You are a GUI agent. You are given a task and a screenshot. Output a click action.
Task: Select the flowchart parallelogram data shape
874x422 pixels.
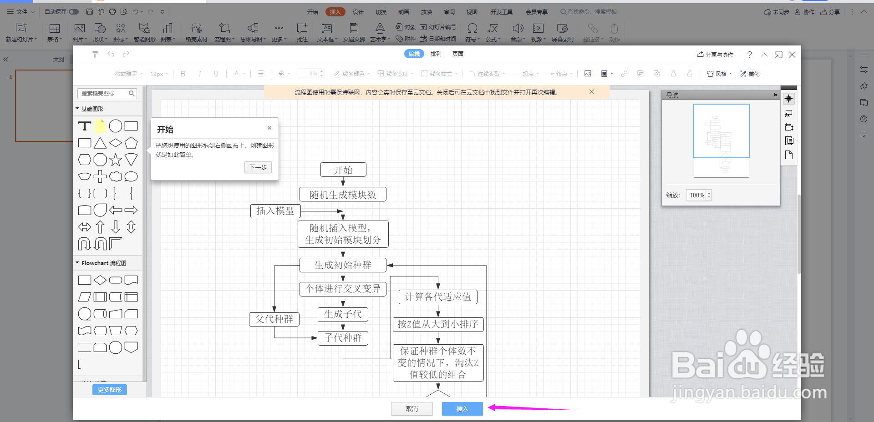tap(85, 297)
